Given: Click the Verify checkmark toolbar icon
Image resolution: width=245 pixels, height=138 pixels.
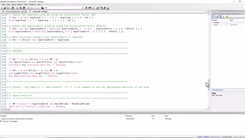Looking at the screenshot, I should (93, 8).
